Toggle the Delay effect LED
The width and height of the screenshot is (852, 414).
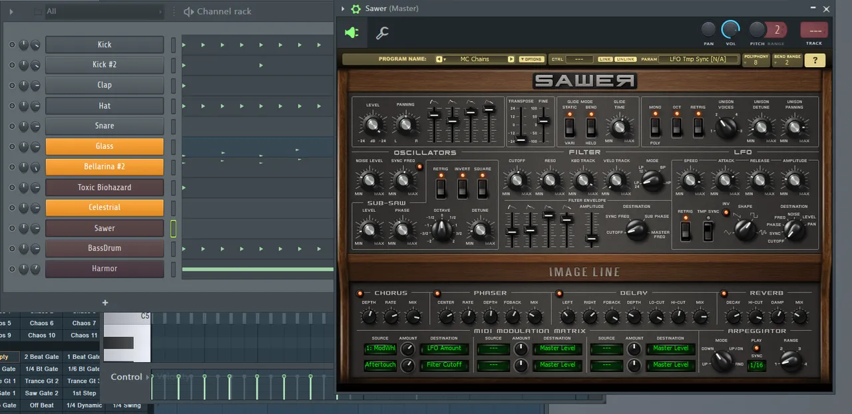click(x=559, y=293)
